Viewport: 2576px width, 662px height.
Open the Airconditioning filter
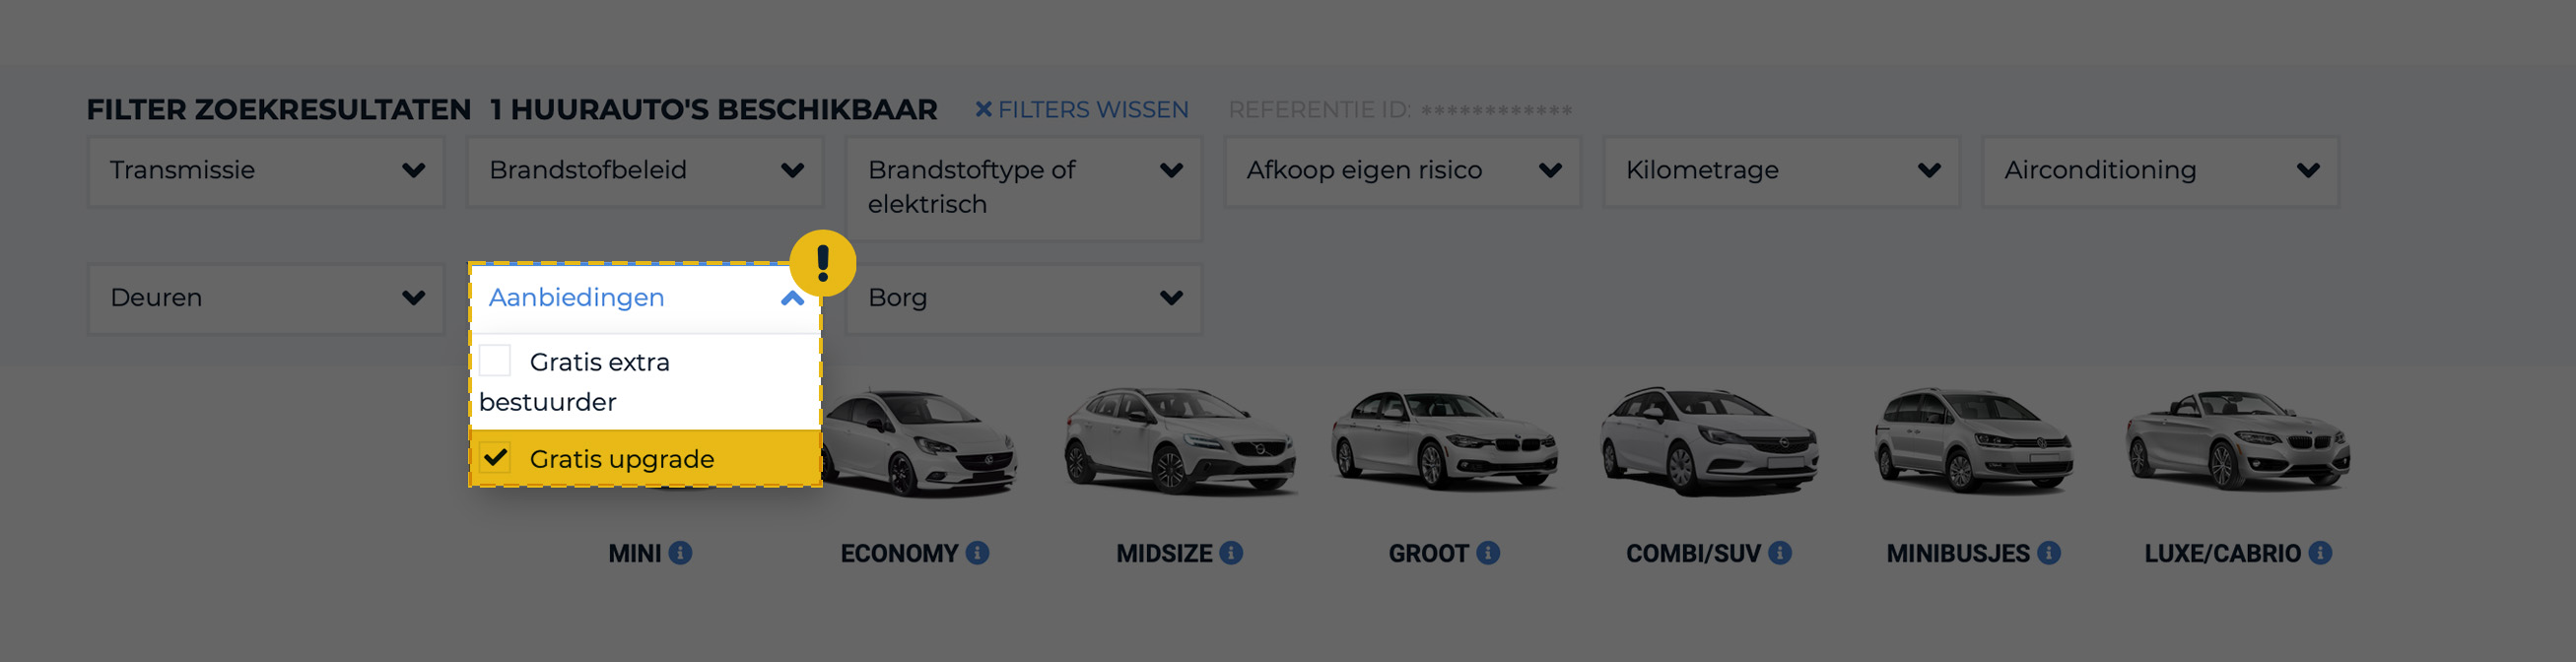(2159, 170)
